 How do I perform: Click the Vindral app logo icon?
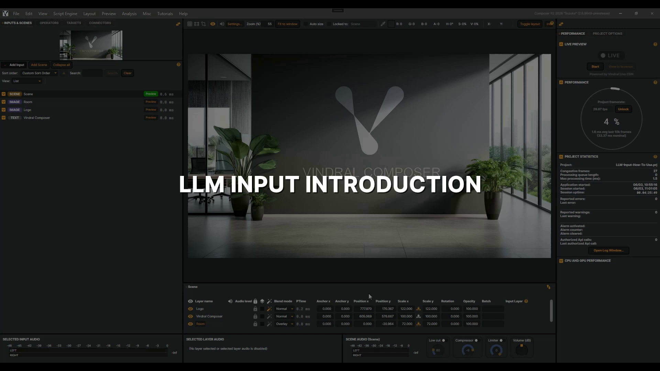click(5, 13)
